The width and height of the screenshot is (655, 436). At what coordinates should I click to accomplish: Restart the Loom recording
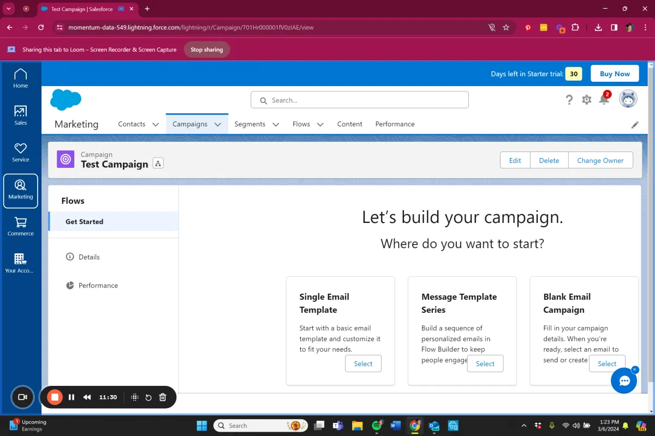[148, 397]
